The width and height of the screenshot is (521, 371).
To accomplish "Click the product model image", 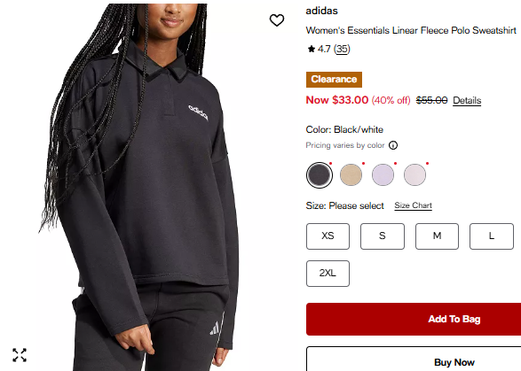I will [x=139, y=188].
